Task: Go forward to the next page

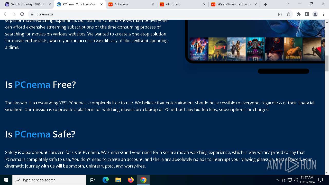Action: click(x=14, y=14)
